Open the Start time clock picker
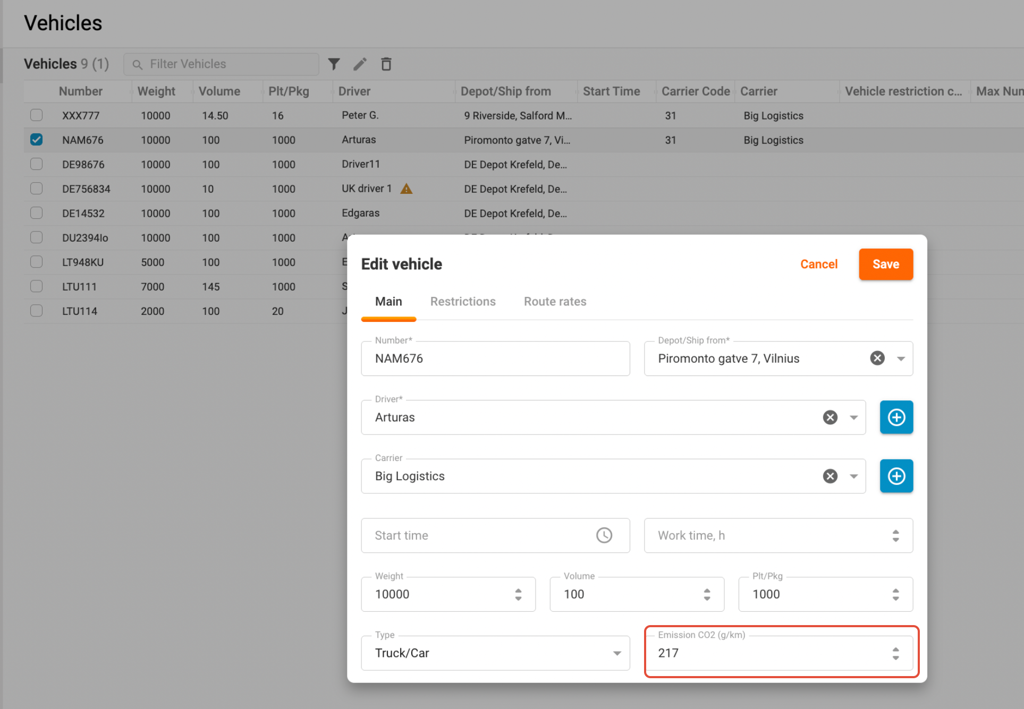Screen dimensions: 1024x709 pos(604,535)
